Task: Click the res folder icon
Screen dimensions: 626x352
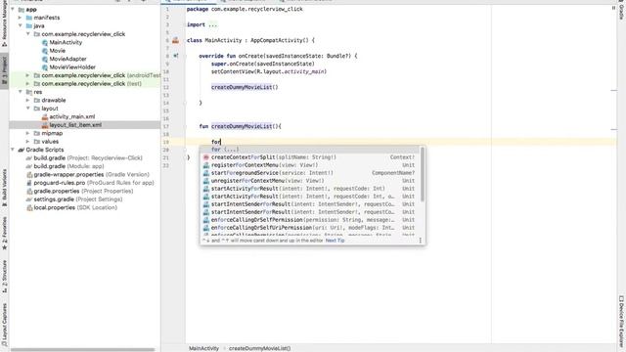Action: (29, 92)
